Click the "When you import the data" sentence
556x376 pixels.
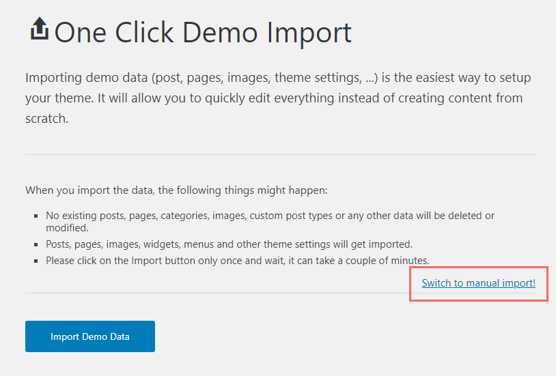click(x=176, y=190)
